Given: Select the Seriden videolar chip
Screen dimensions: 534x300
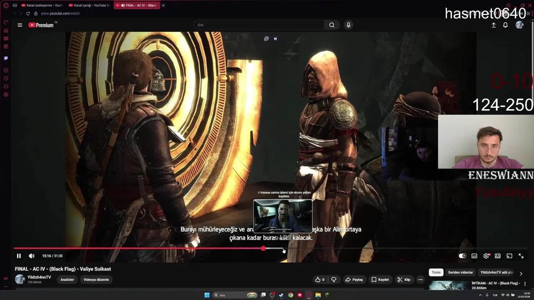Looking at the screenshot, I should point(461,272).
